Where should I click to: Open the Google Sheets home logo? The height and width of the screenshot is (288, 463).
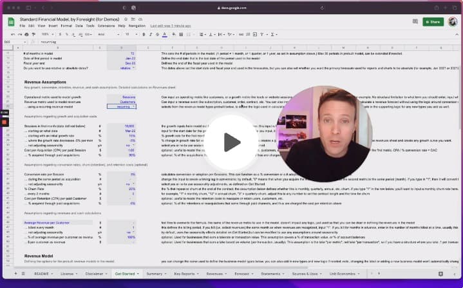(12, 21)
